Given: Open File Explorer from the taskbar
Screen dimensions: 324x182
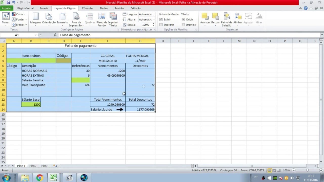Looking at the screenshot, I should coord(25,178).
